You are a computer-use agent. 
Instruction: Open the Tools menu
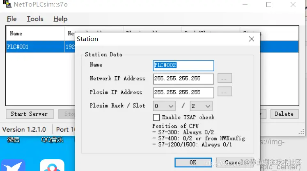coord(35,19)
